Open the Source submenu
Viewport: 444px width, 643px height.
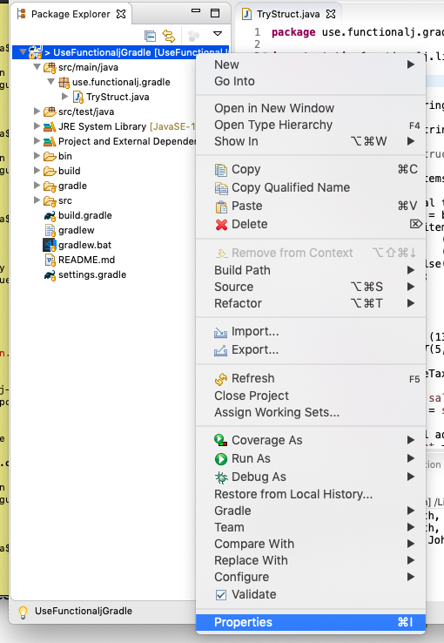[311, 287]
